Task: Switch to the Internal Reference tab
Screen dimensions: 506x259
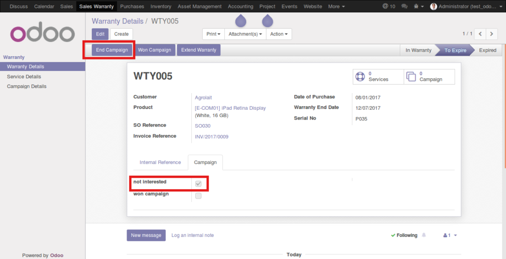Action: pyautogui.click(x=160, y=162)
